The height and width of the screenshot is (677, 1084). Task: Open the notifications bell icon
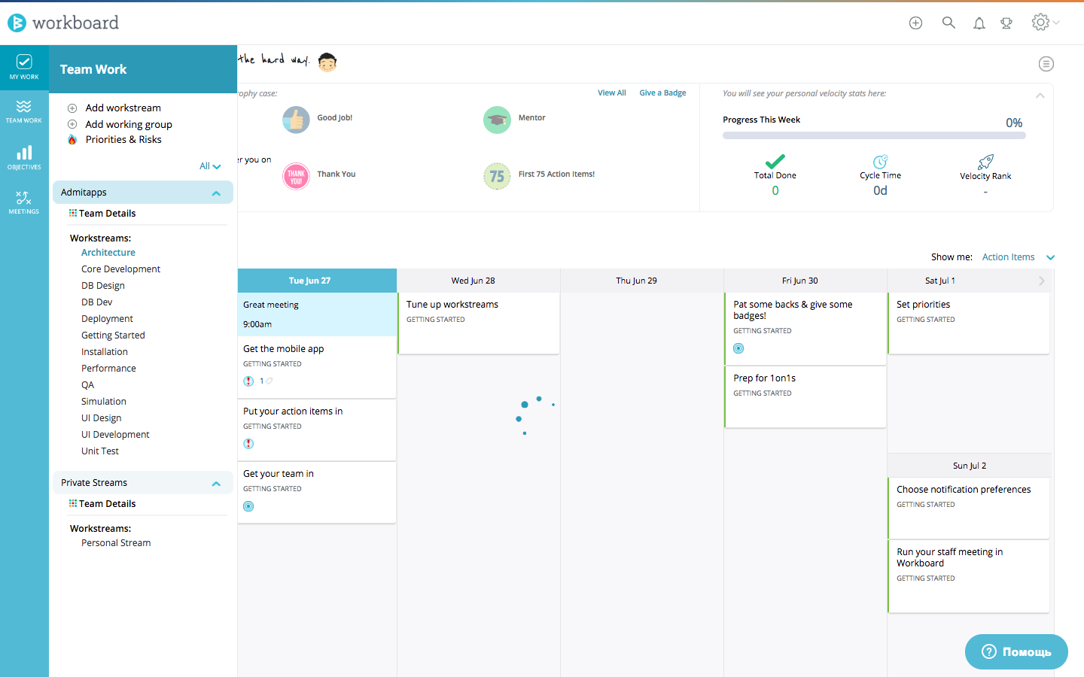pyautogui.click(x=979, y=23)
